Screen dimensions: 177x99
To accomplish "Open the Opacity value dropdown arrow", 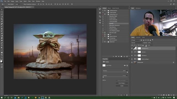I will tap(152, 43).
